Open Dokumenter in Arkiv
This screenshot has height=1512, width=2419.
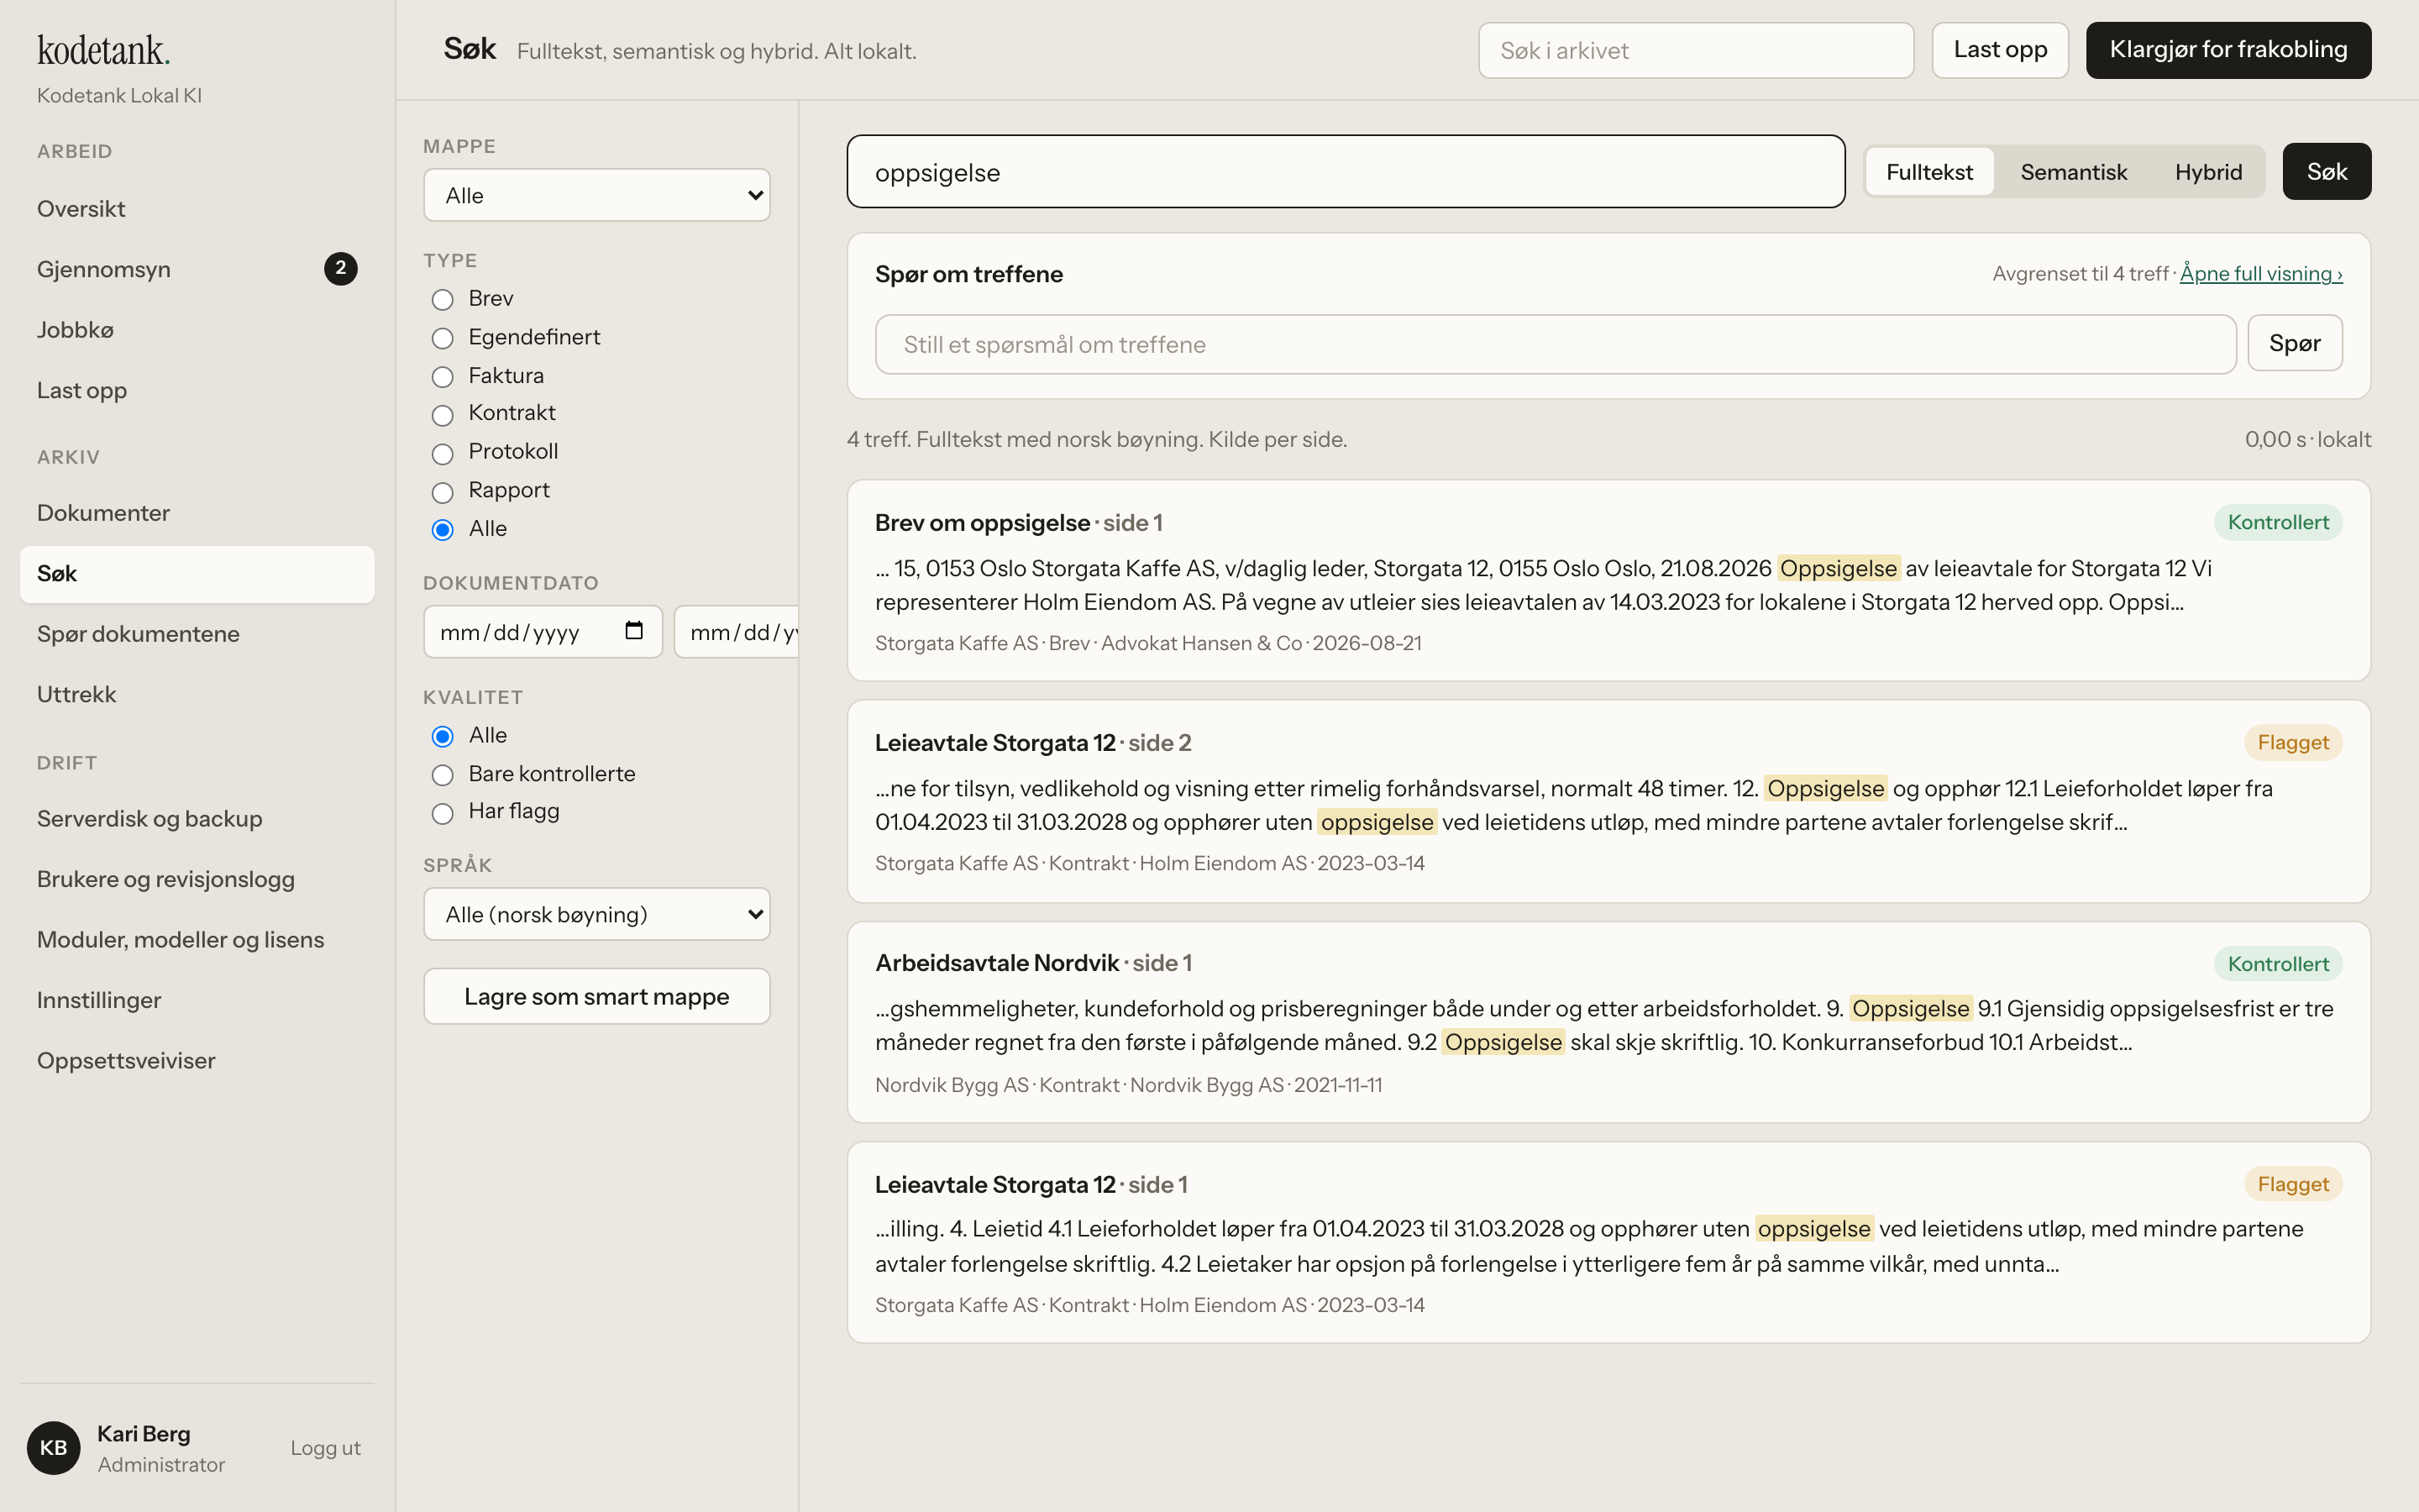(x=197, y=513)
